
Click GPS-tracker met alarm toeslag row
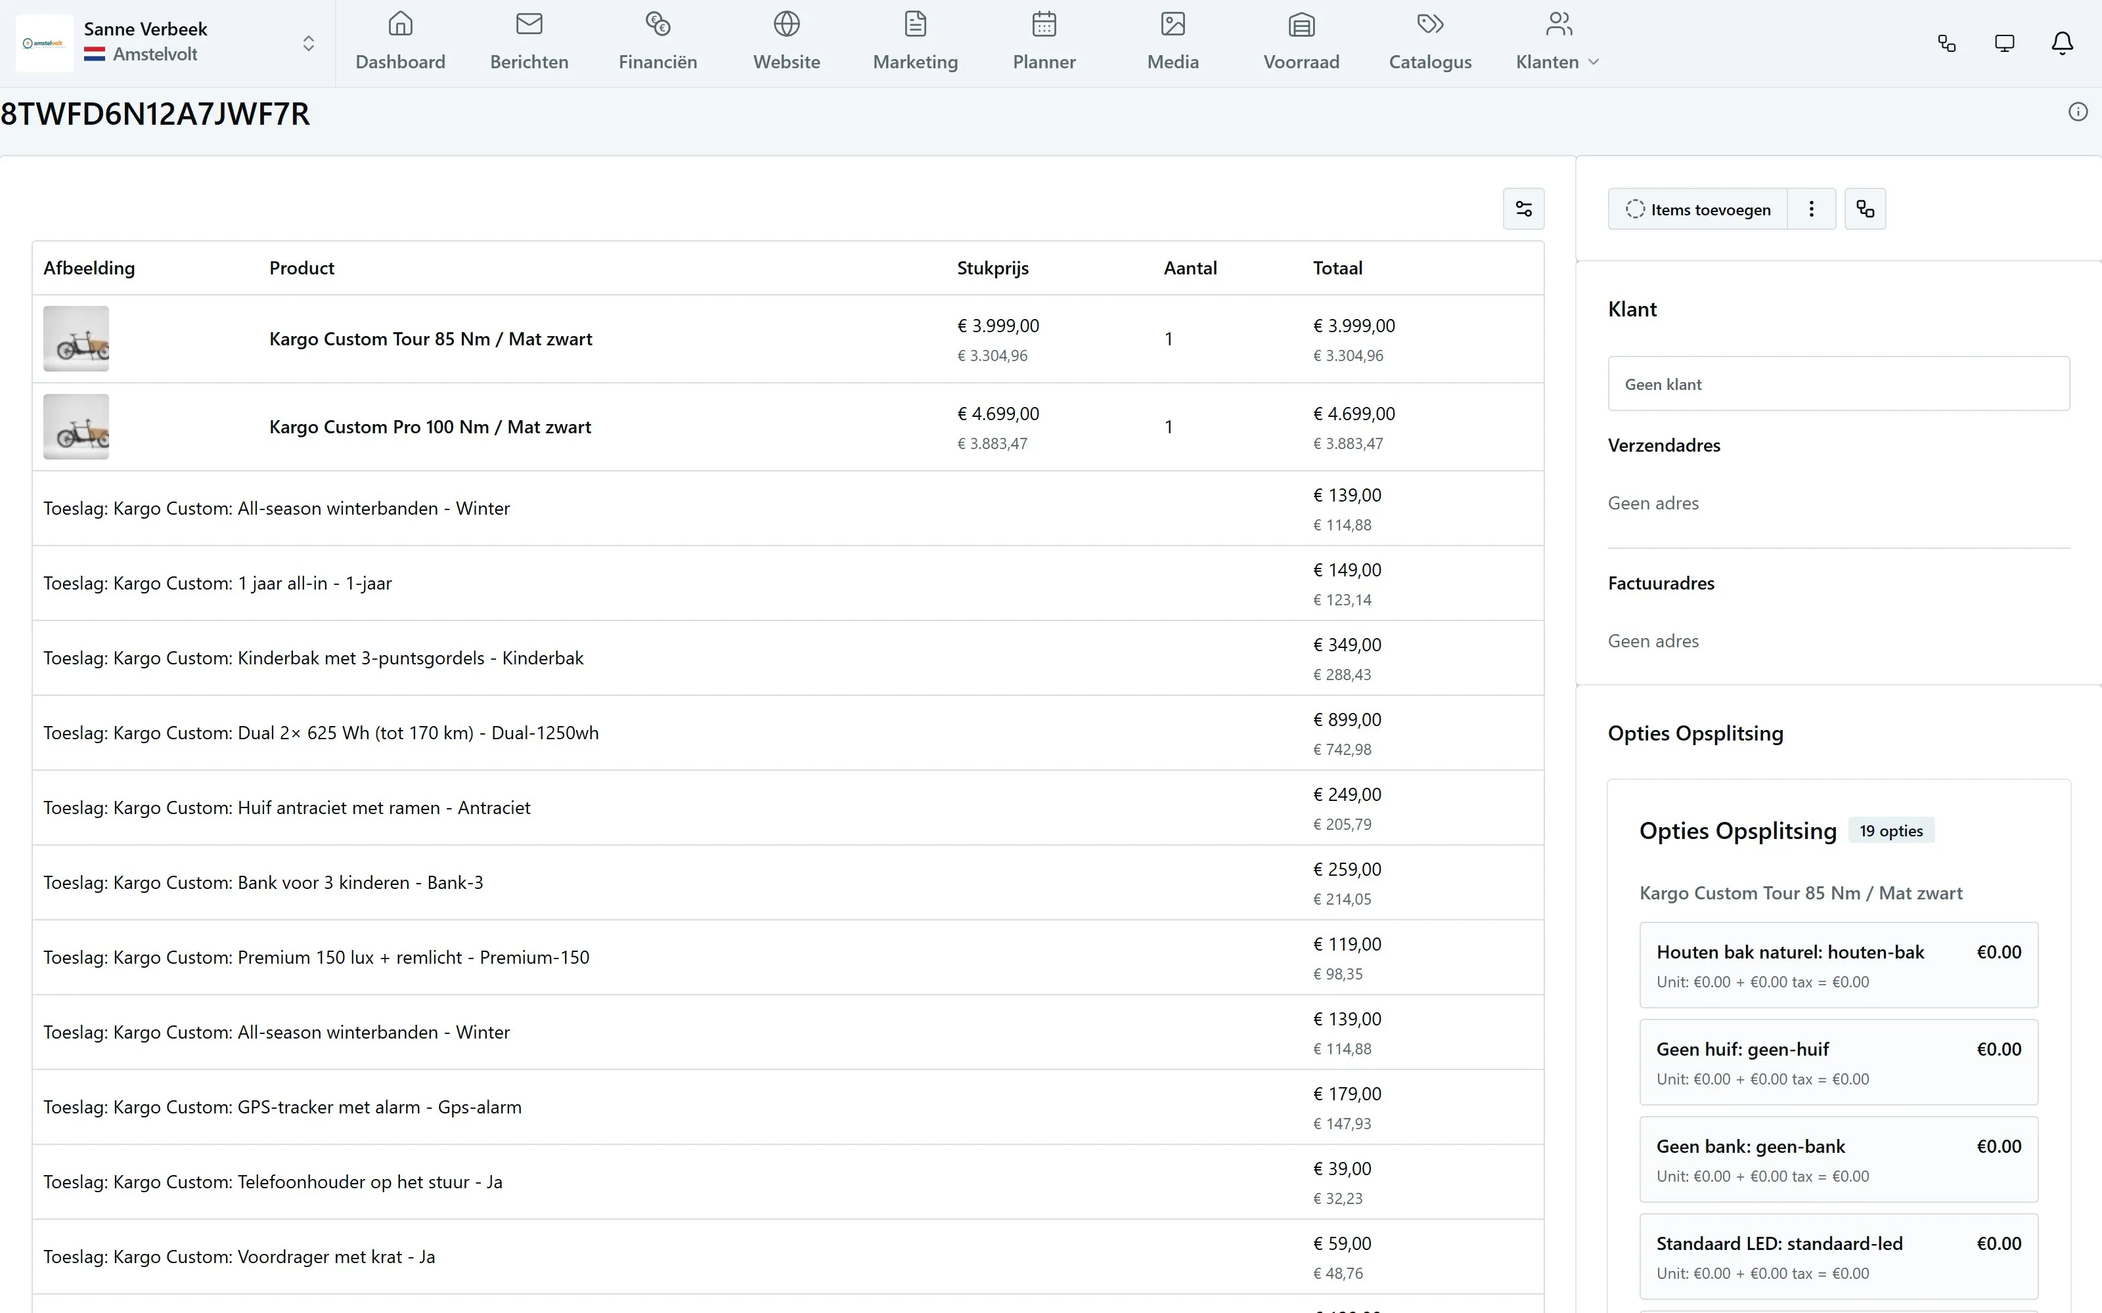(x=788, y=1108)
